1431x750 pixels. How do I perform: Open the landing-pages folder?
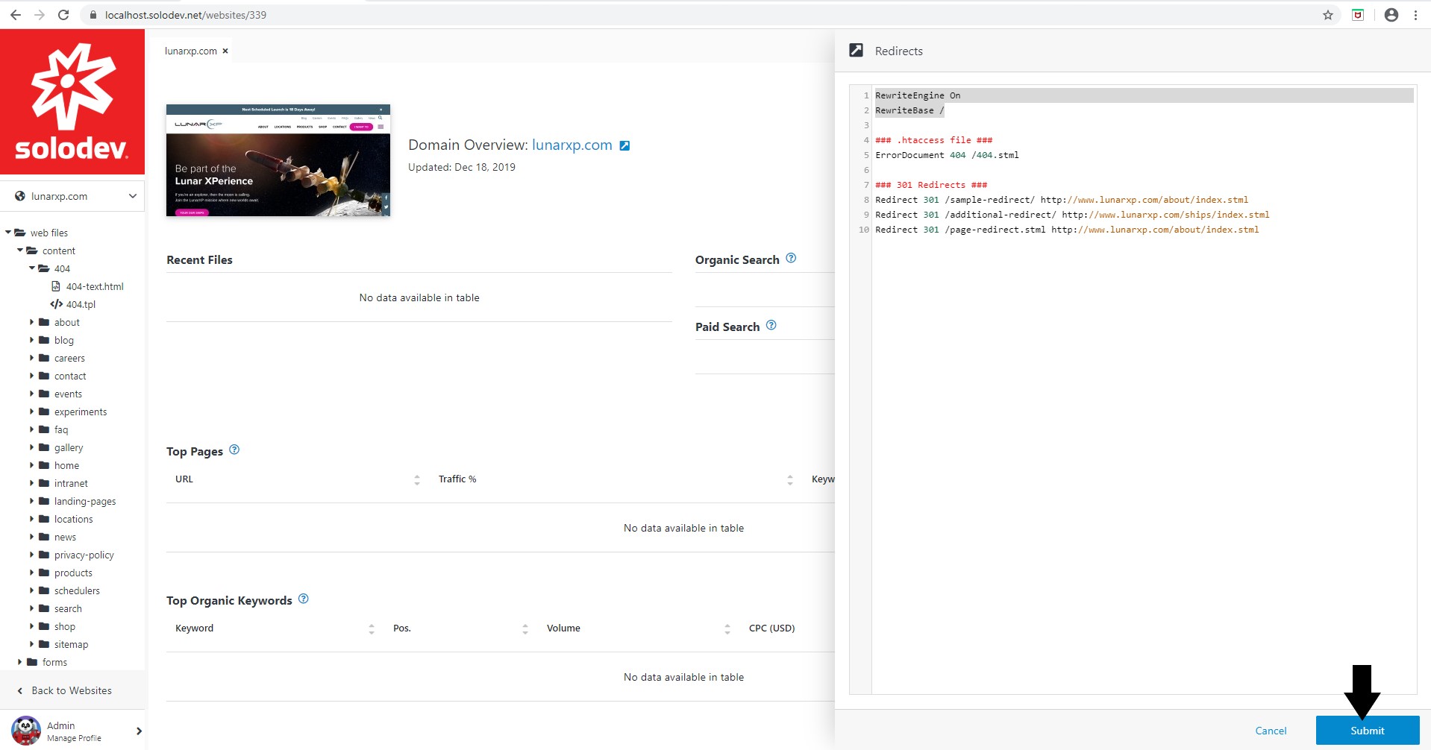pyautogui.click(x=85, y=501)
